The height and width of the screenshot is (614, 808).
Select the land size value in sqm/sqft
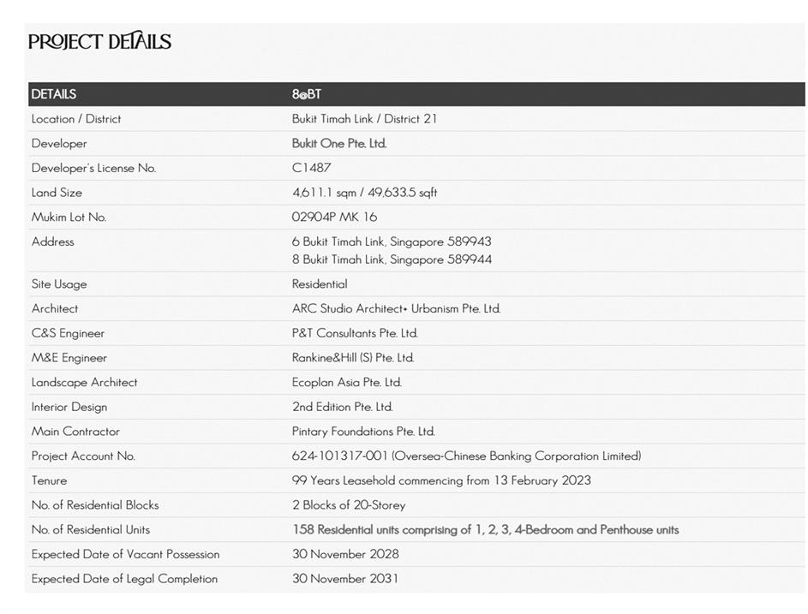pos(364,193)
